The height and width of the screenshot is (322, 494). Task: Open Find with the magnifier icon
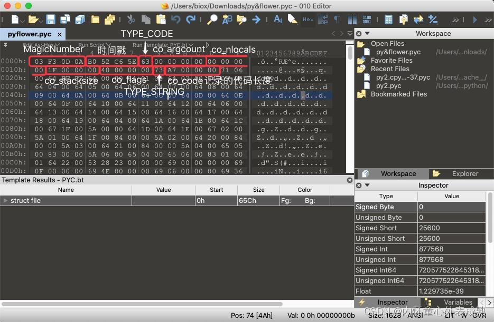(212, 19)
